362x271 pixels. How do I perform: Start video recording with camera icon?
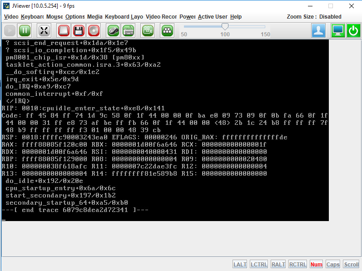click(148, 30)
